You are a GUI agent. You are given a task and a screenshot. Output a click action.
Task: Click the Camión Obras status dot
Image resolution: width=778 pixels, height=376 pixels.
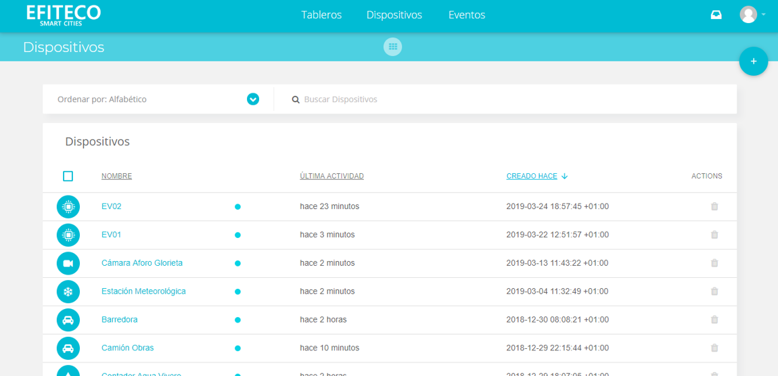237,348
